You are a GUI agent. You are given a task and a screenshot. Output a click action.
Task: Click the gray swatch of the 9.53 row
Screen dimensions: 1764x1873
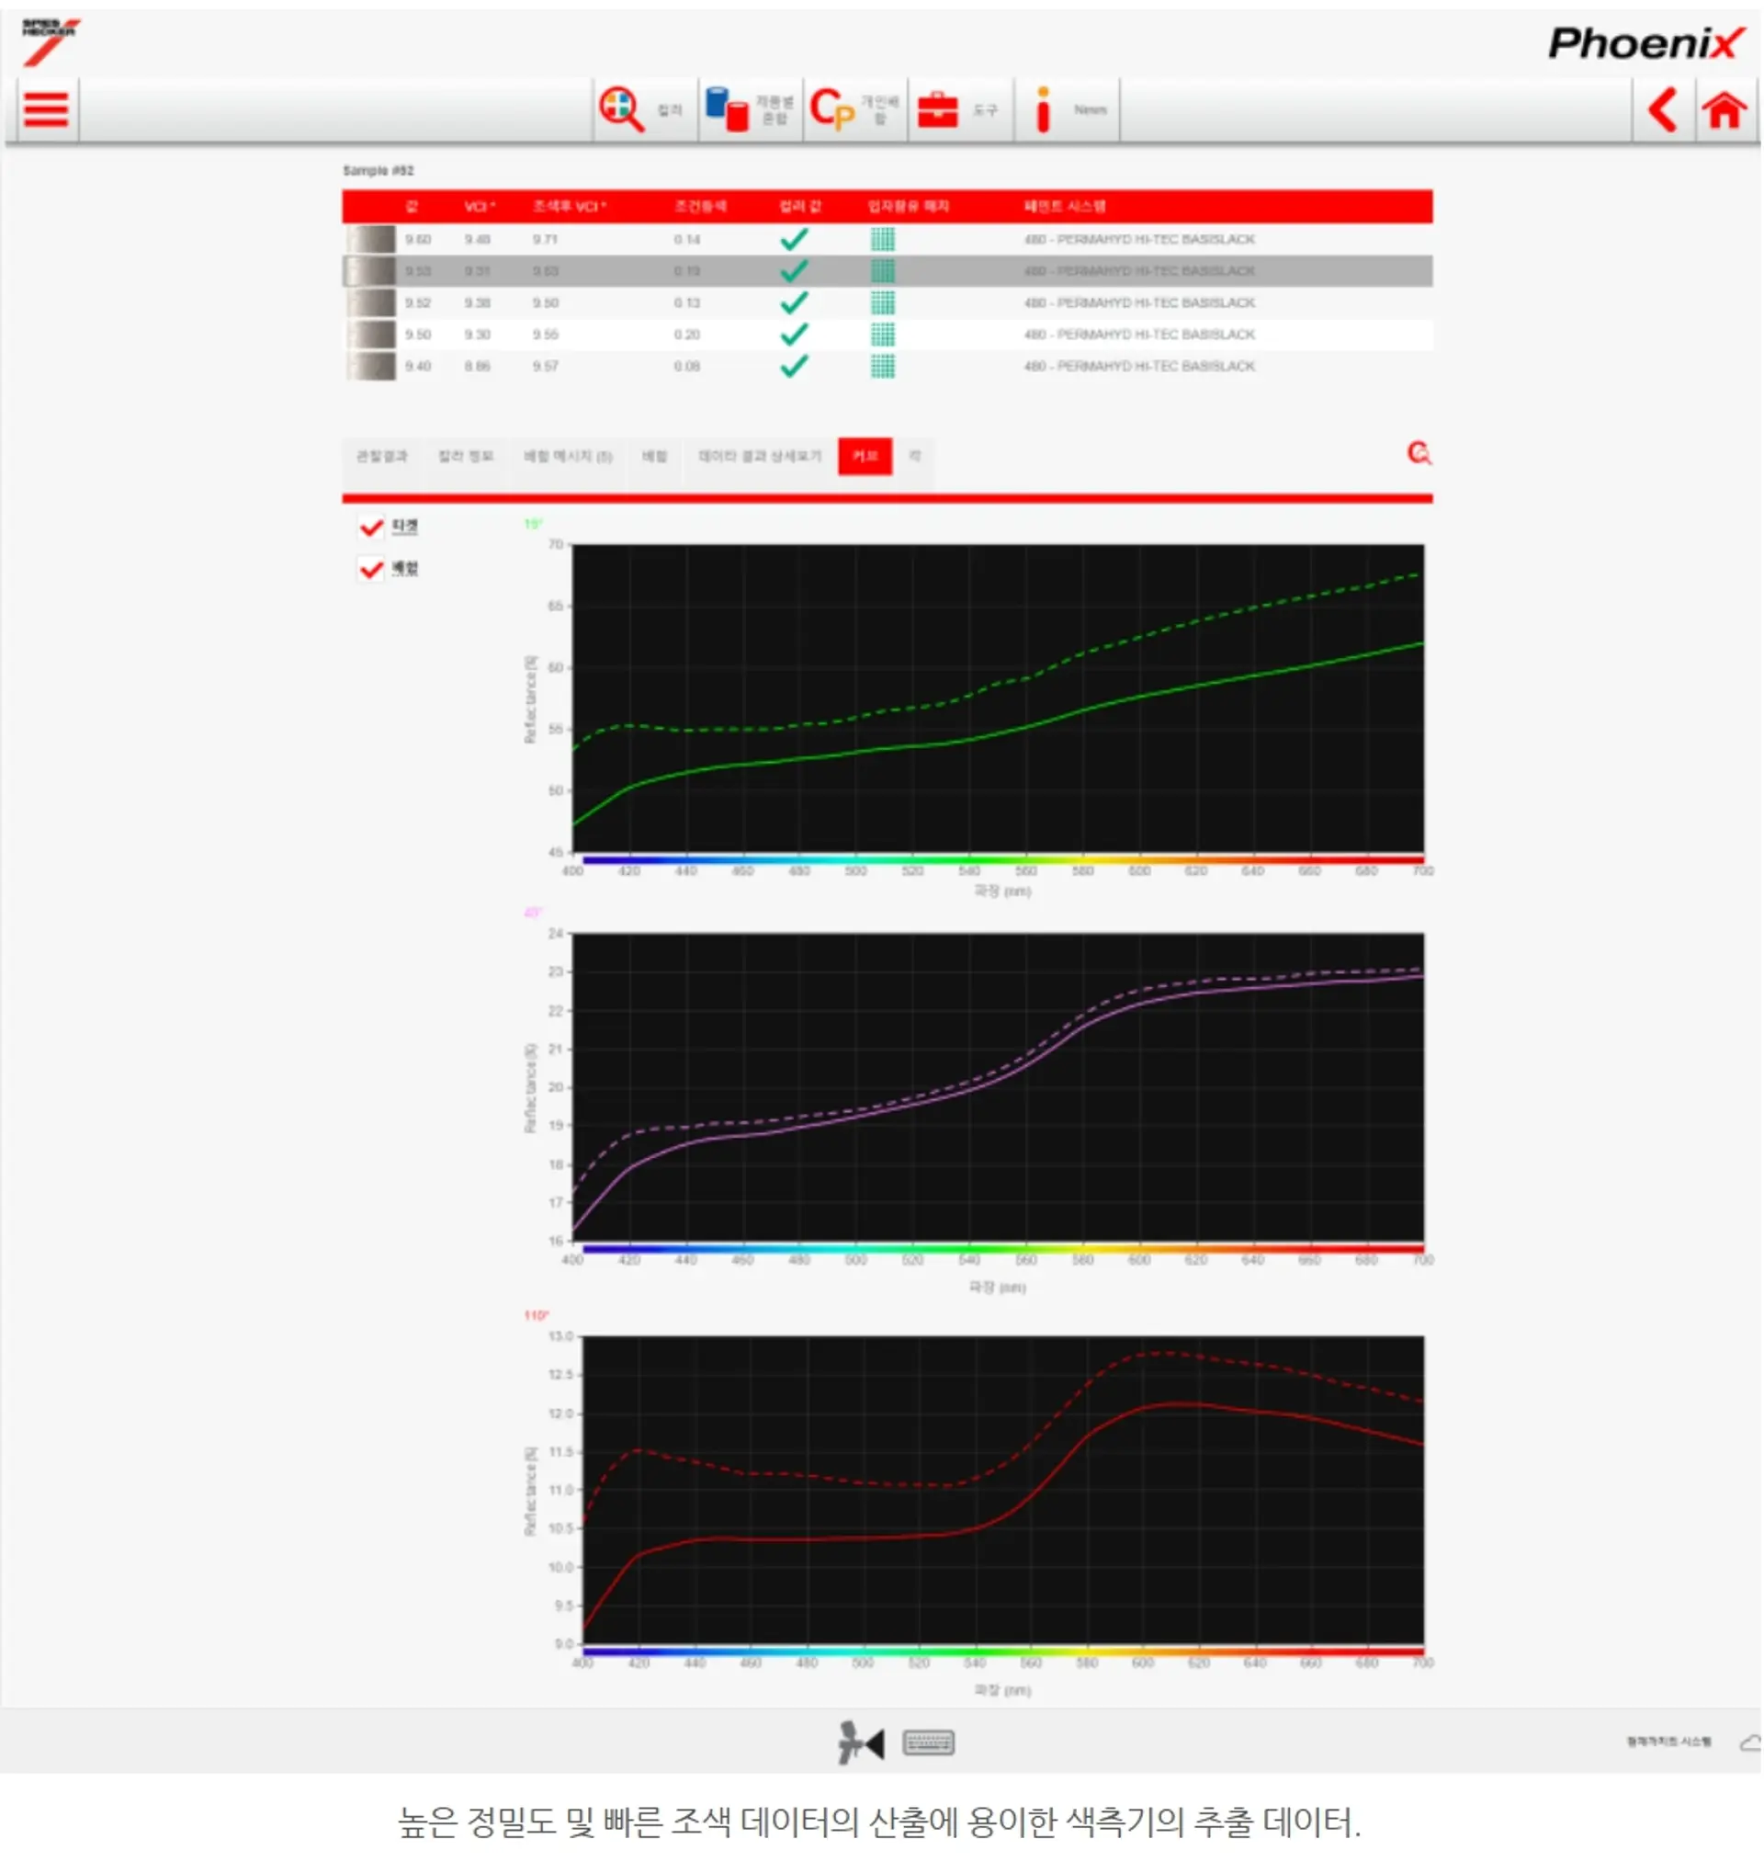tap(370, 271)
